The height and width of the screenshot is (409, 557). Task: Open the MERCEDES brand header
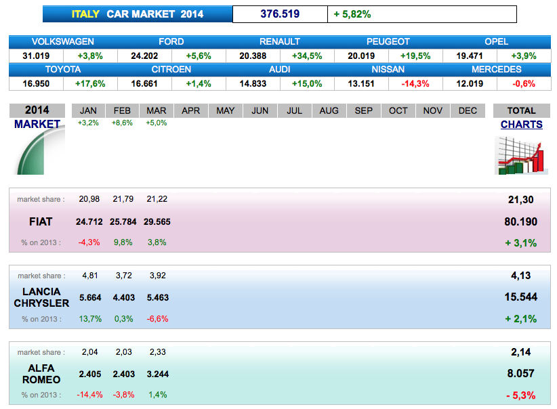click(x=497, y=70)
